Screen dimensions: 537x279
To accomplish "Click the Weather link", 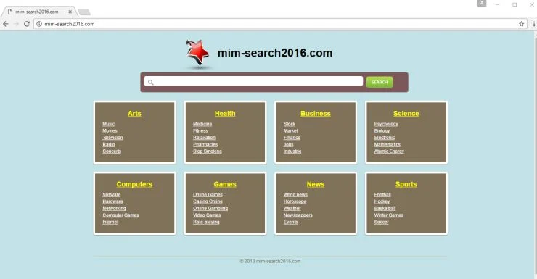I will click(292, 209).
